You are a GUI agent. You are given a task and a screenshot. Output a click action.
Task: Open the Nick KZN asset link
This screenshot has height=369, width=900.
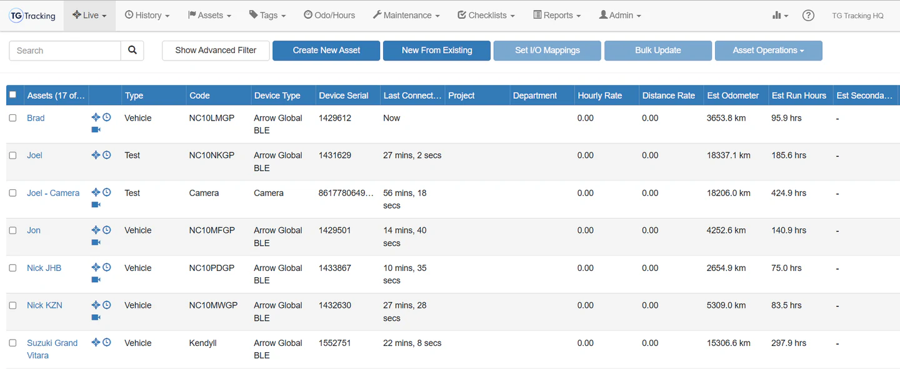coord(44,305)
